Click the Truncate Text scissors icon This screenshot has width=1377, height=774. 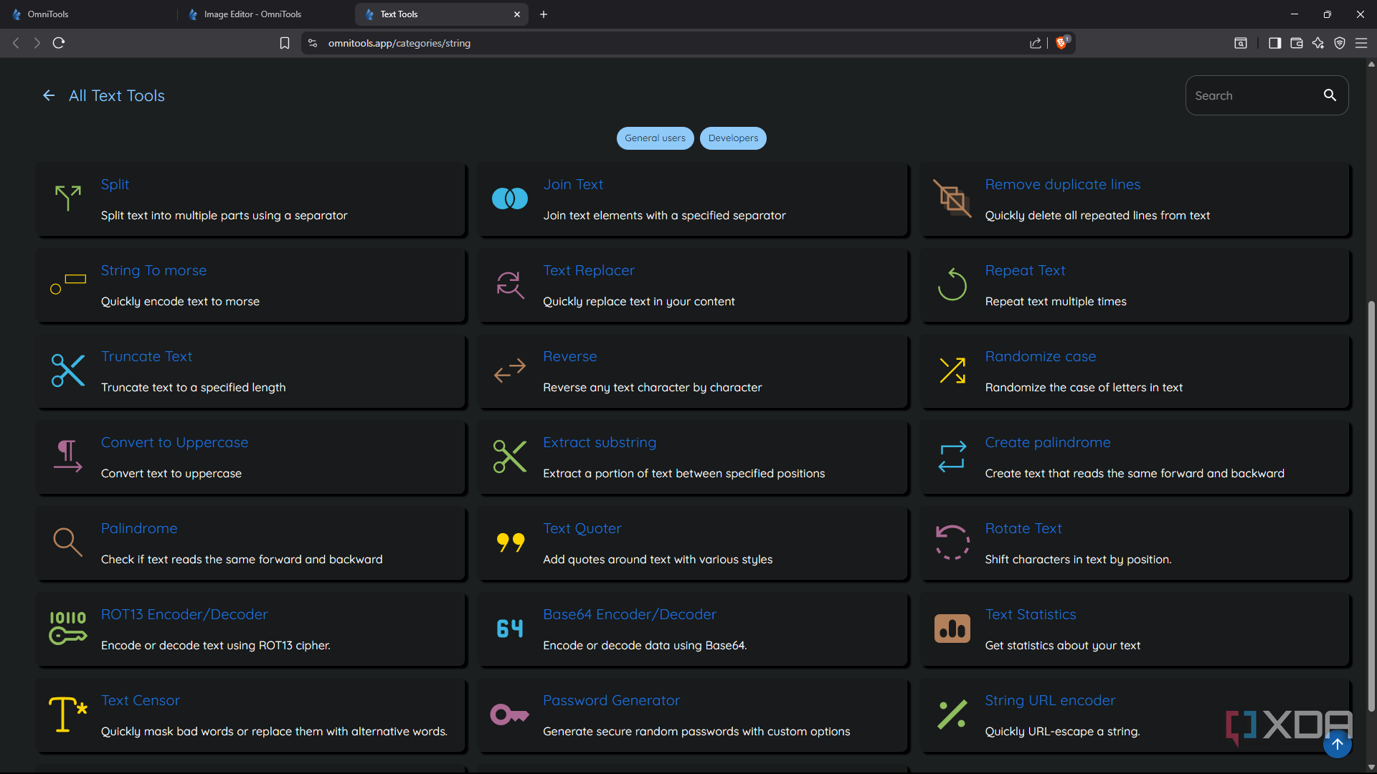click(68, 371)
